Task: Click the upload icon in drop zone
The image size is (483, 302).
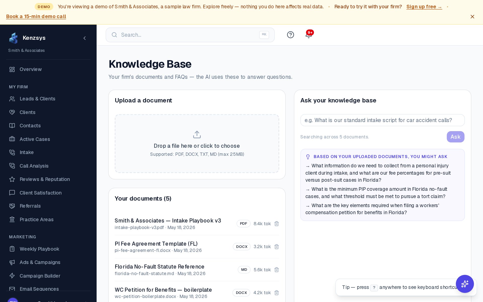Action: [x=197, y=135]
